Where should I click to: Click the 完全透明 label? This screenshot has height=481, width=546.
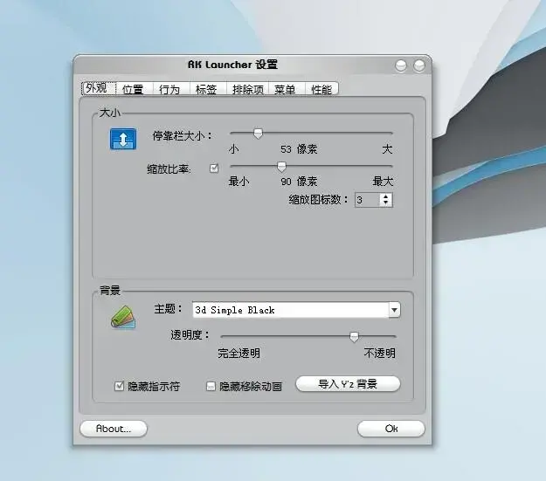(x=238, y=354)
